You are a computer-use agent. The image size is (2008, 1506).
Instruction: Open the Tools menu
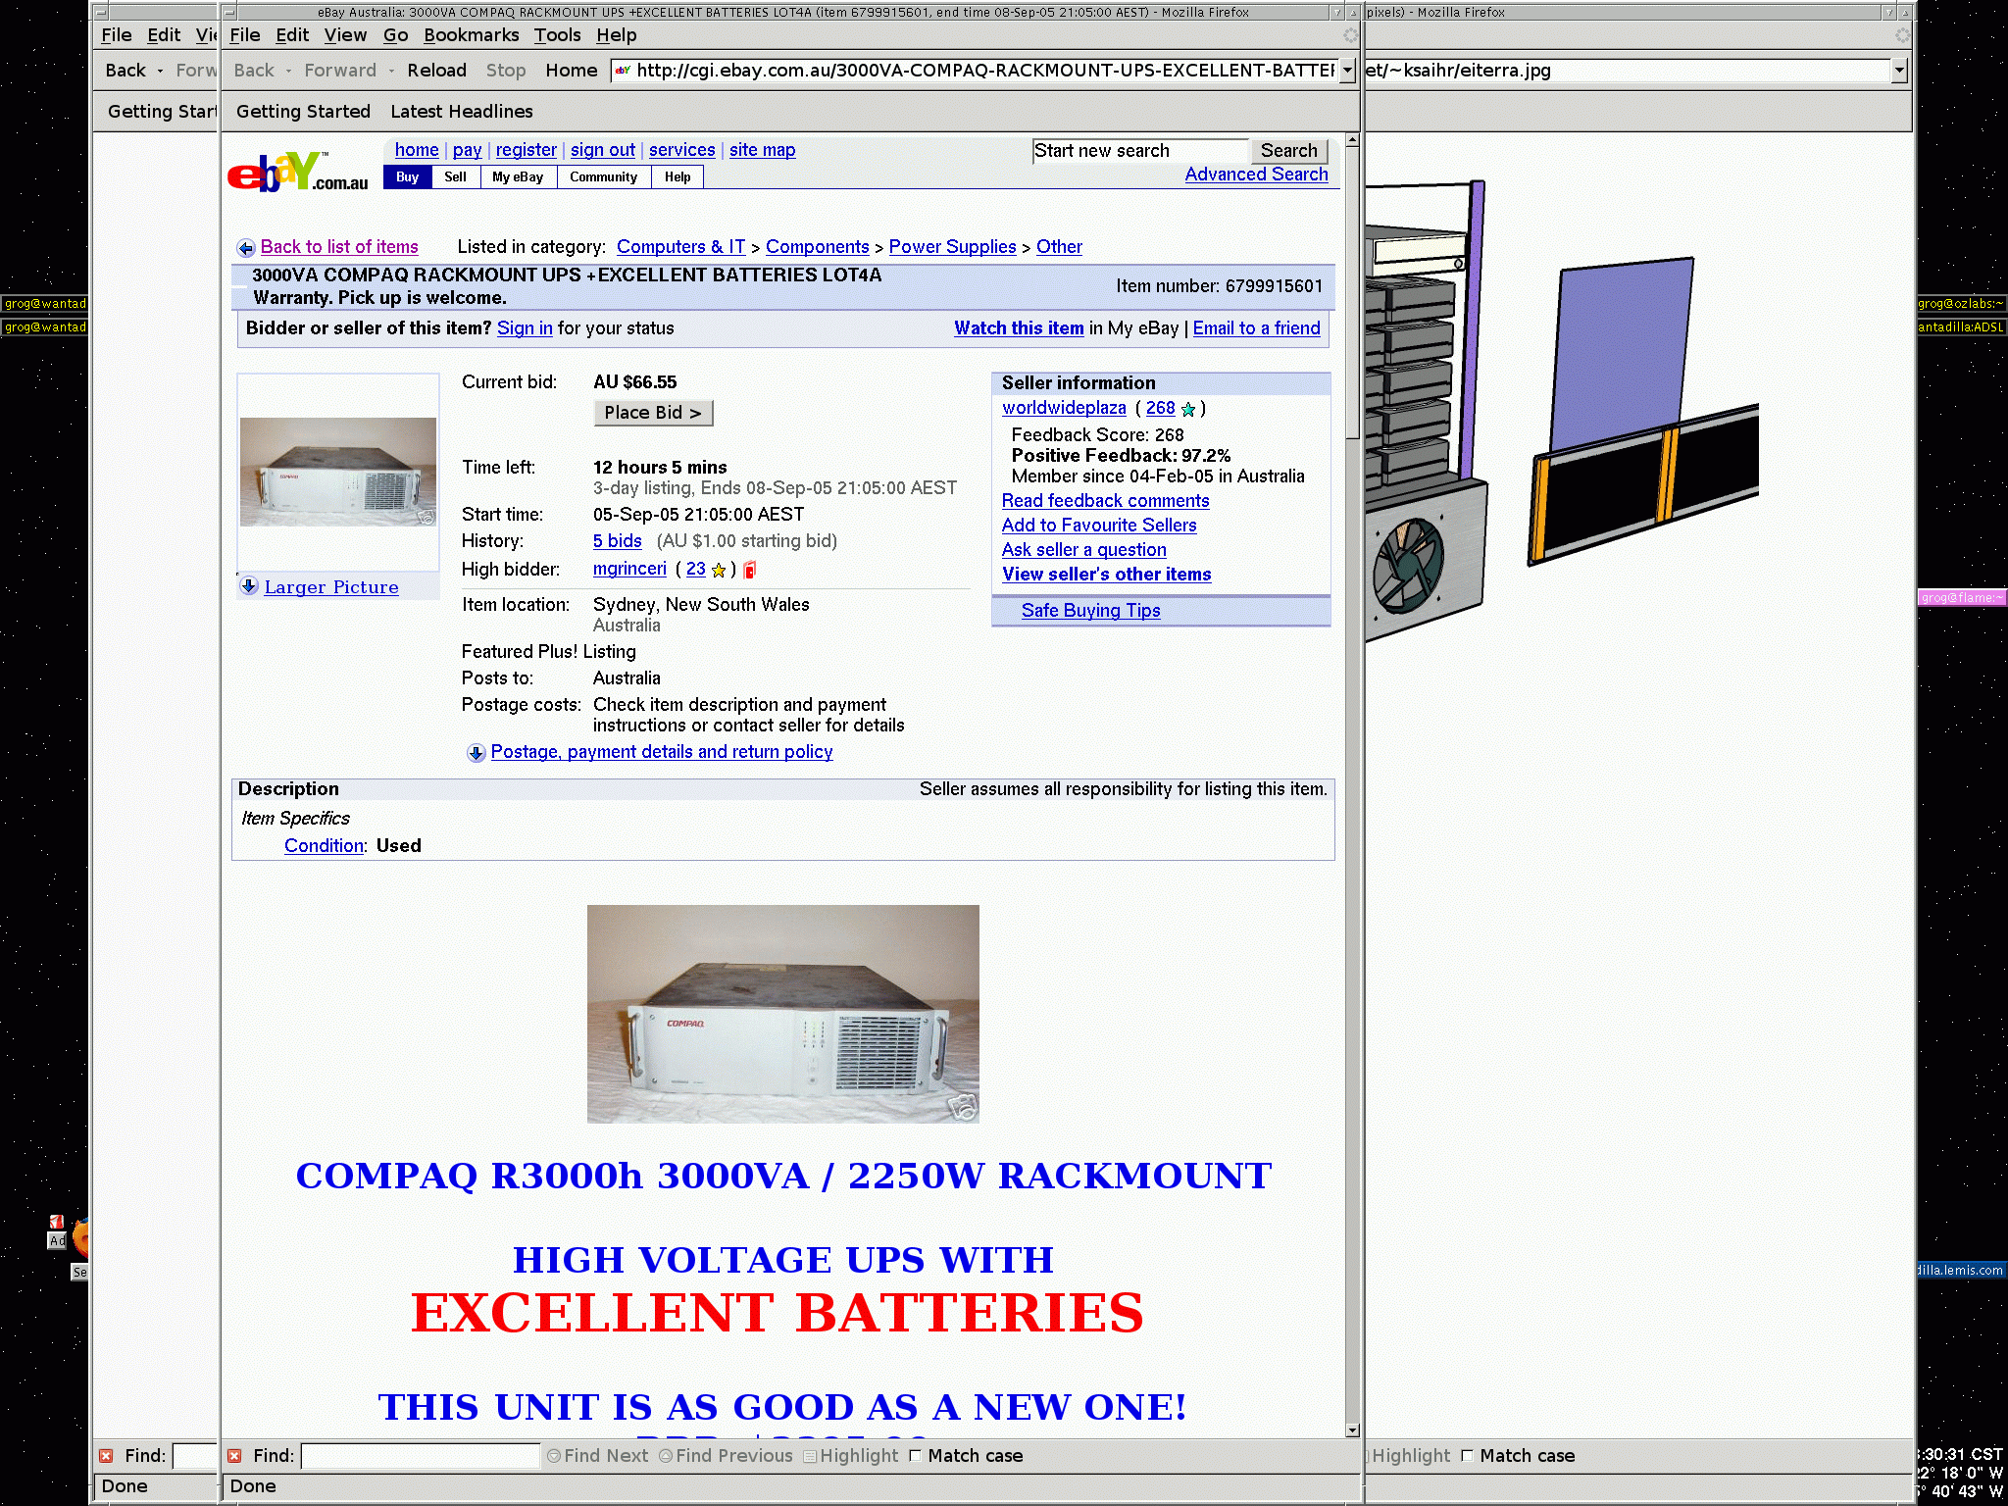(x=558, y=35)
